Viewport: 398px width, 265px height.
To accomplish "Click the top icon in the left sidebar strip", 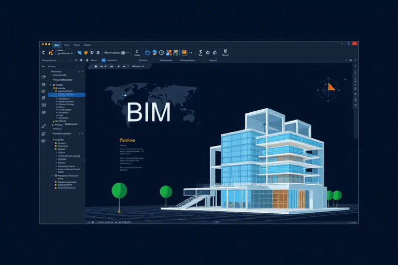I will coord(44,77).
